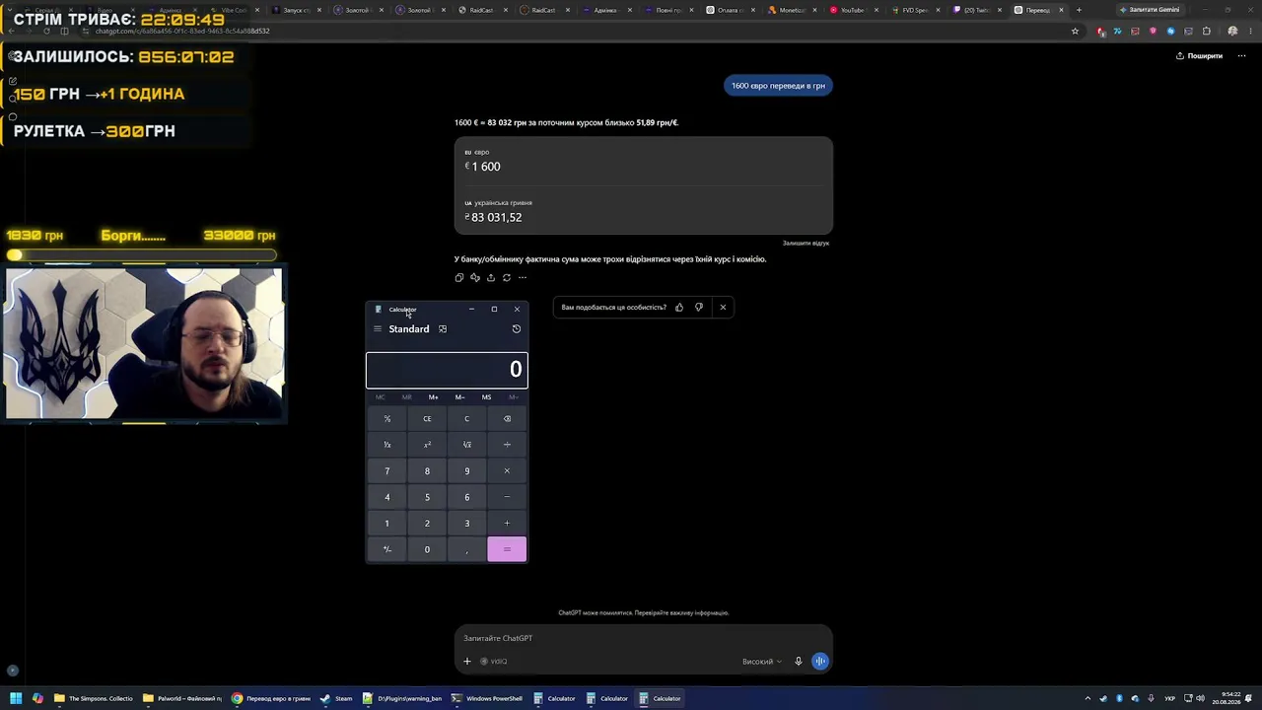
Task: Click the backspace key in Calculator
Action: [507, 419]
